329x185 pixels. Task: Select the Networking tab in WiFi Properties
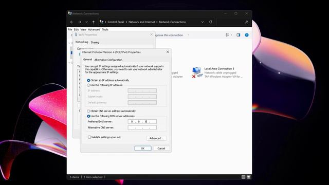(x=82, y=42)
